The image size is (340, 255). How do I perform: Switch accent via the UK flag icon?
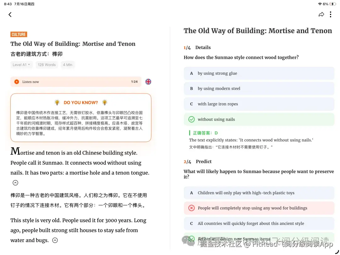[x=148, y=82]
